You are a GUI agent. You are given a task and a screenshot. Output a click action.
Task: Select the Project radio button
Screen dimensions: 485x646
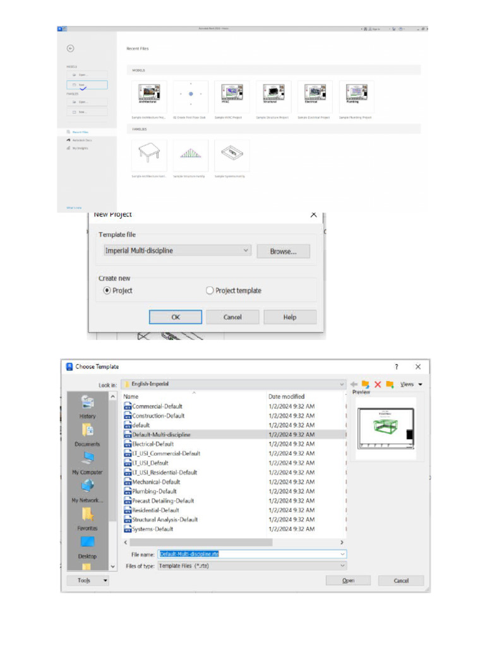click(107, 290)
